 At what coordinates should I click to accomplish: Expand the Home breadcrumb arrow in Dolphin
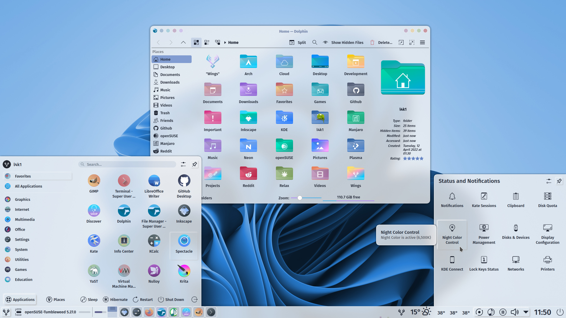[x=225, y=42]
